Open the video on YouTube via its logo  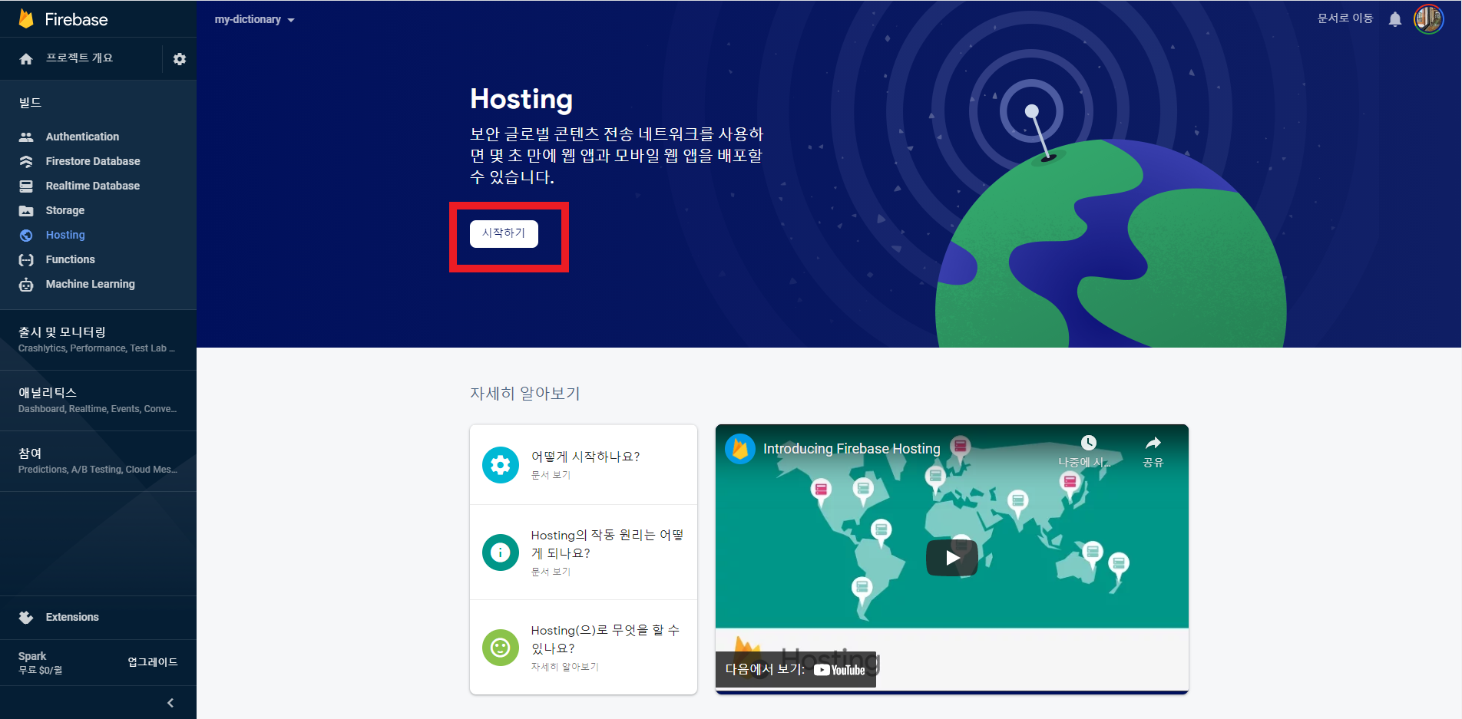[x=839, y=670]
